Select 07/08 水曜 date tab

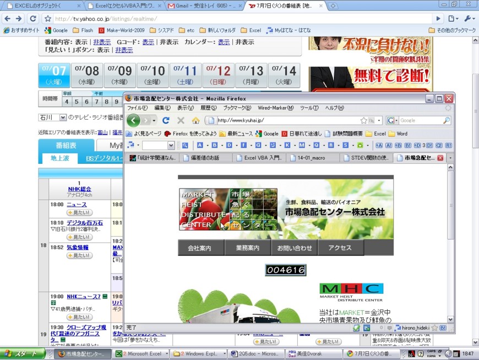click(87, 75)
